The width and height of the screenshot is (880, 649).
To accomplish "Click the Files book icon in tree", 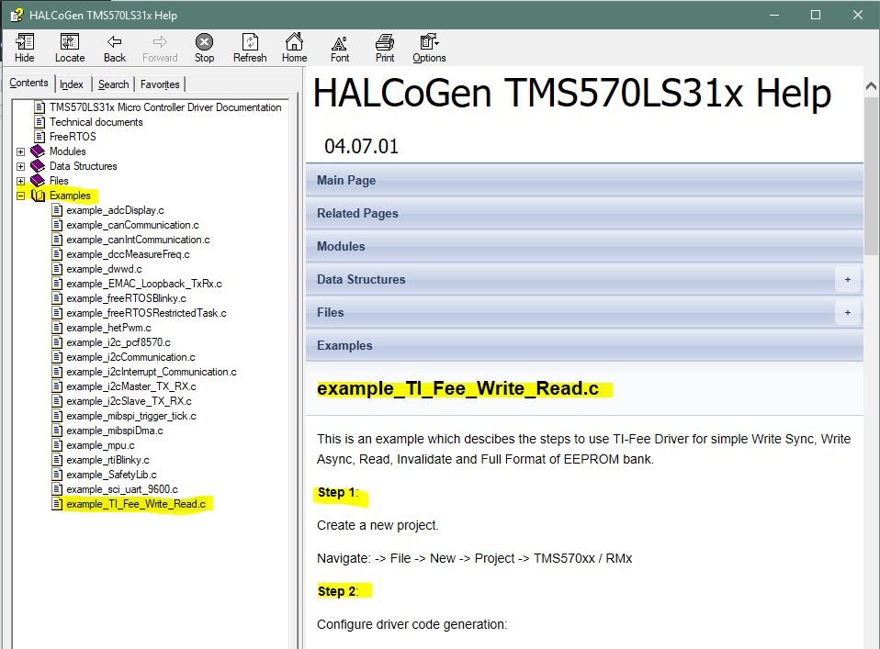I will (x=38, y=181).
